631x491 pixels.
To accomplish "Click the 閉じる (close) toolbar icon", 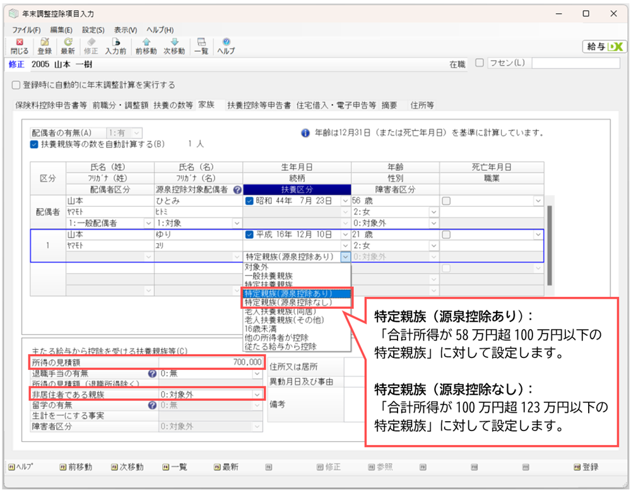I will coord(20,46).
